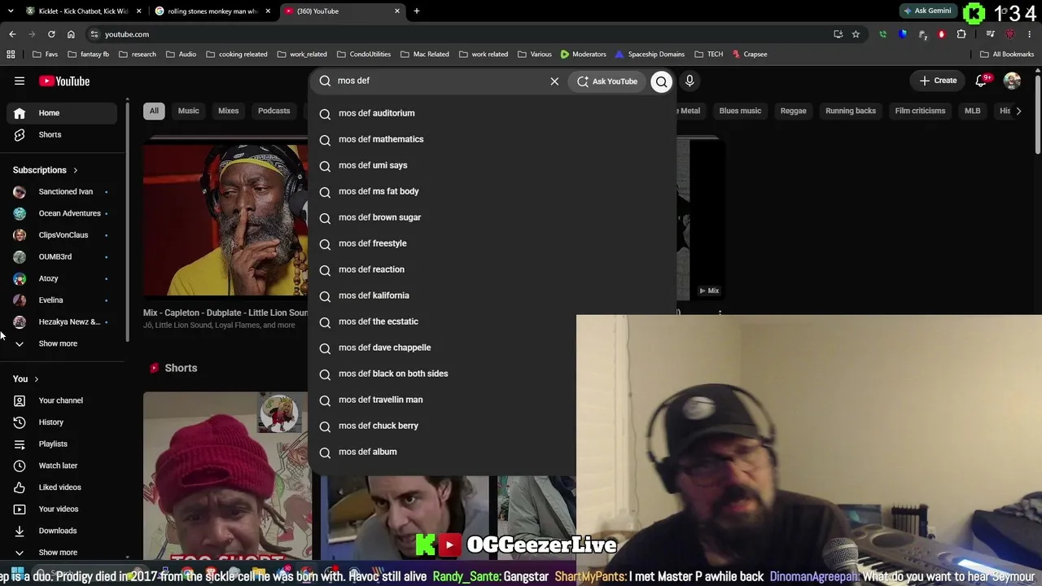Image resolution: width=1042 pixels, height=586 pixels.
Task: Expand the You section header
Action: tap(26, 379)
